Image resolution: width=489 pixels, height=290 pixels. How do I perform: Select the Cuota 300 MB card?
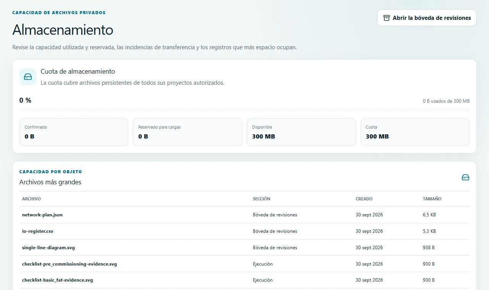415,132
